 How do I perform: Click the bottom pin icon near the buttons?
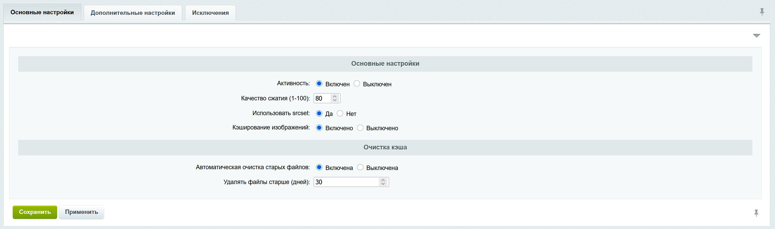point(756,213)
